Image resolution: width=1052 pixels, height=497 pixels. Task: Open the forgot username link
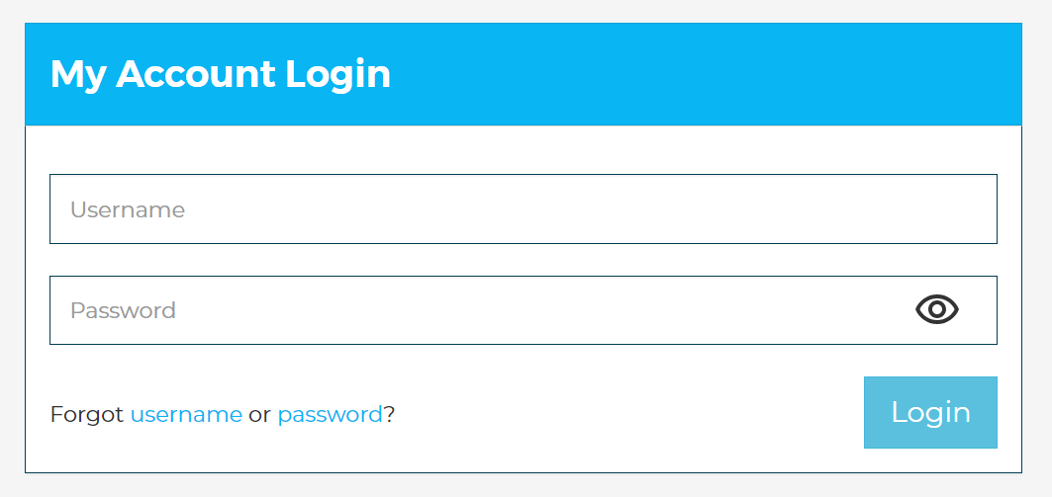[186, 415]
